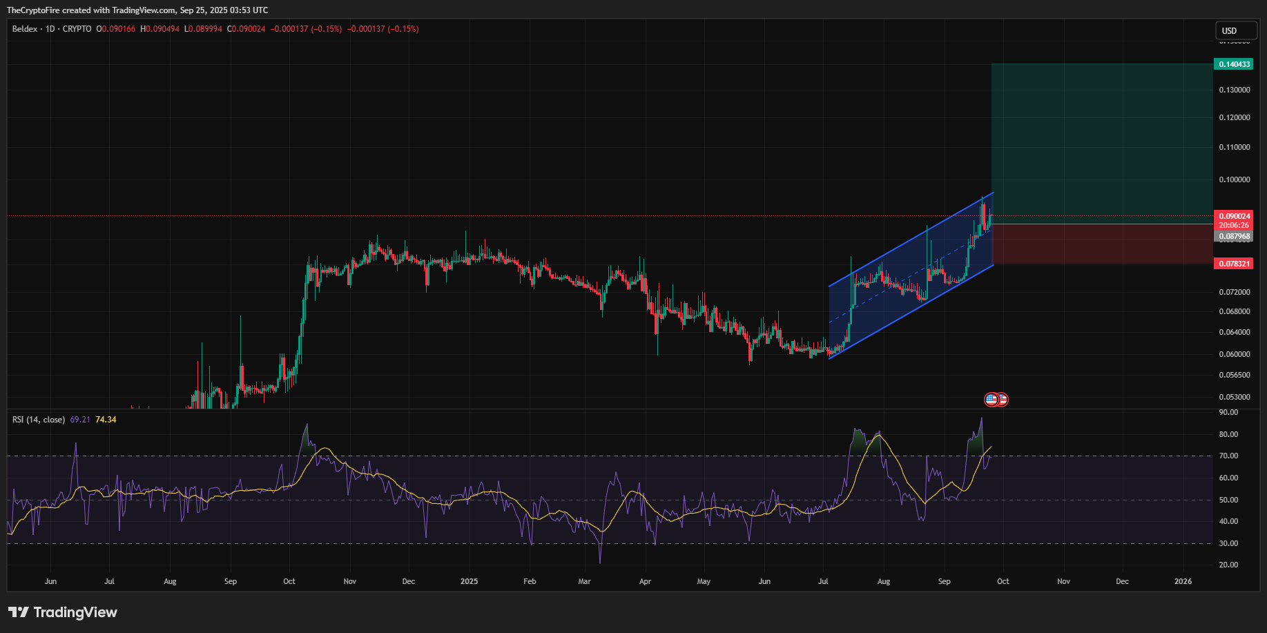Click the RSI (14, close) indicator label
This screenshot has width=1267, height=633.
(x=39, y=420)
